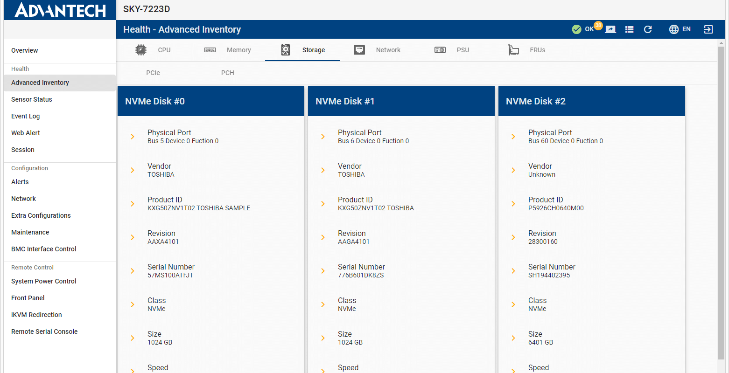Expand Product ID of NVMe Disk #1
Image resolution: width=729 pixels, height=373 pixels.
(323, 204)
